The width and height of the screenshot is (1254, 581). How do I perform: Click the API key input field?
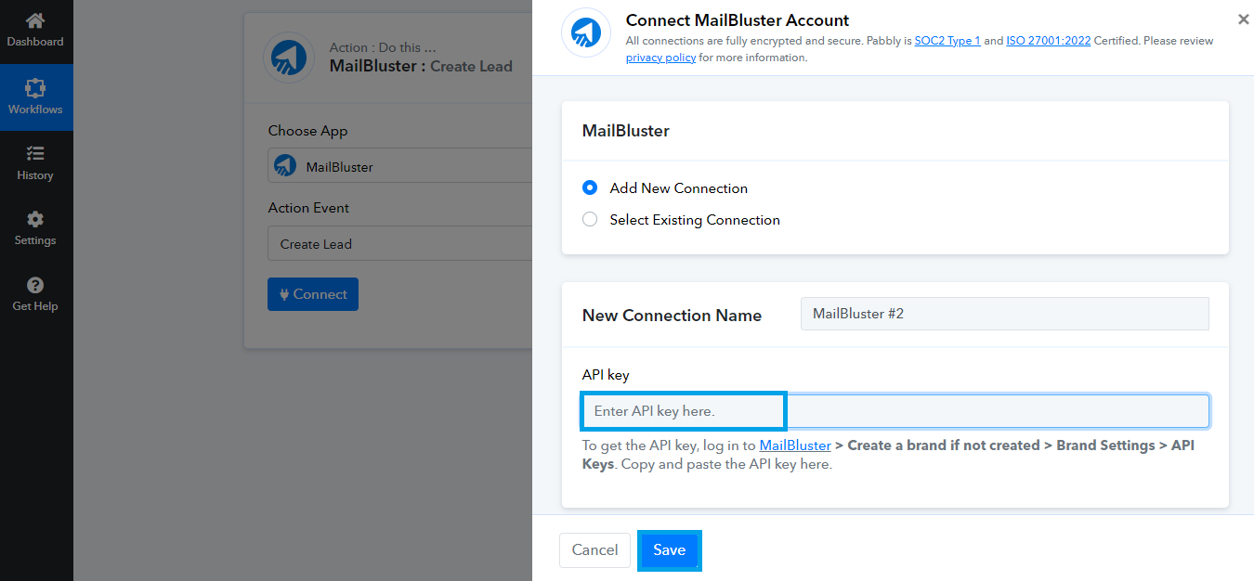point(895,411)
